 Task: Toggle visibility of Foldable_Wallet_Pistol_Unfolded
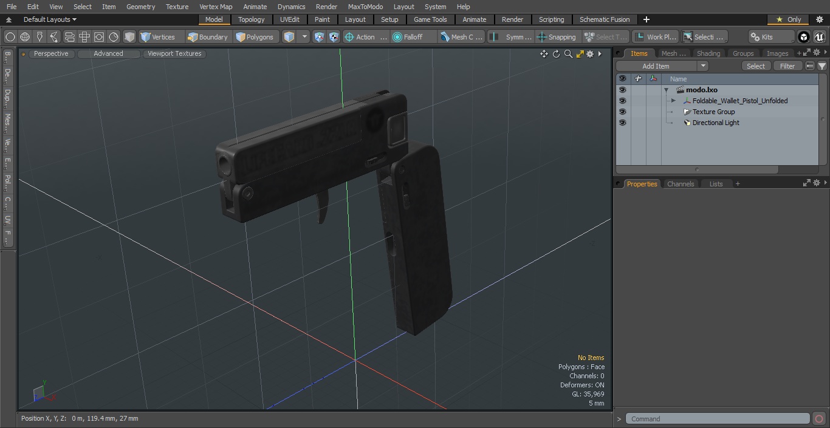pyautogui.click(x=622, y=101)
